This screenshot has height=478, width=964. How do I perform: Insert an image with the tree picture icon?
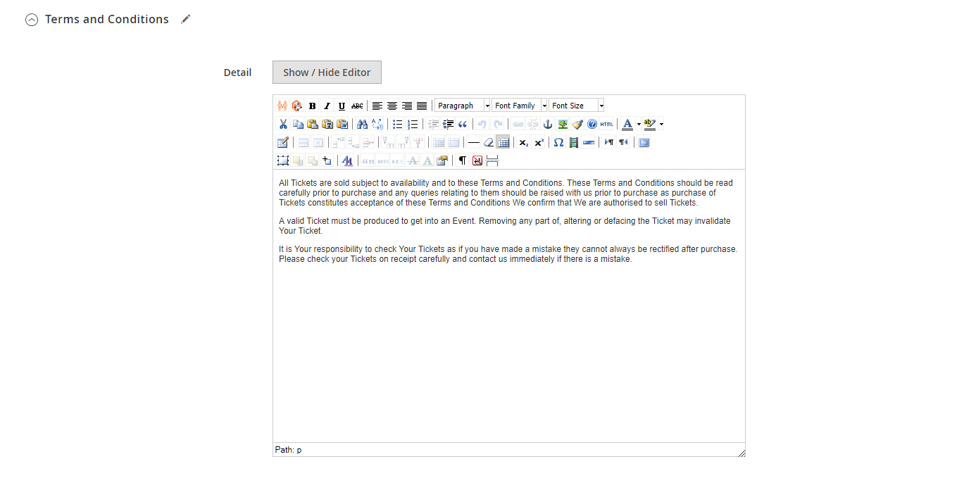(563, 124)
